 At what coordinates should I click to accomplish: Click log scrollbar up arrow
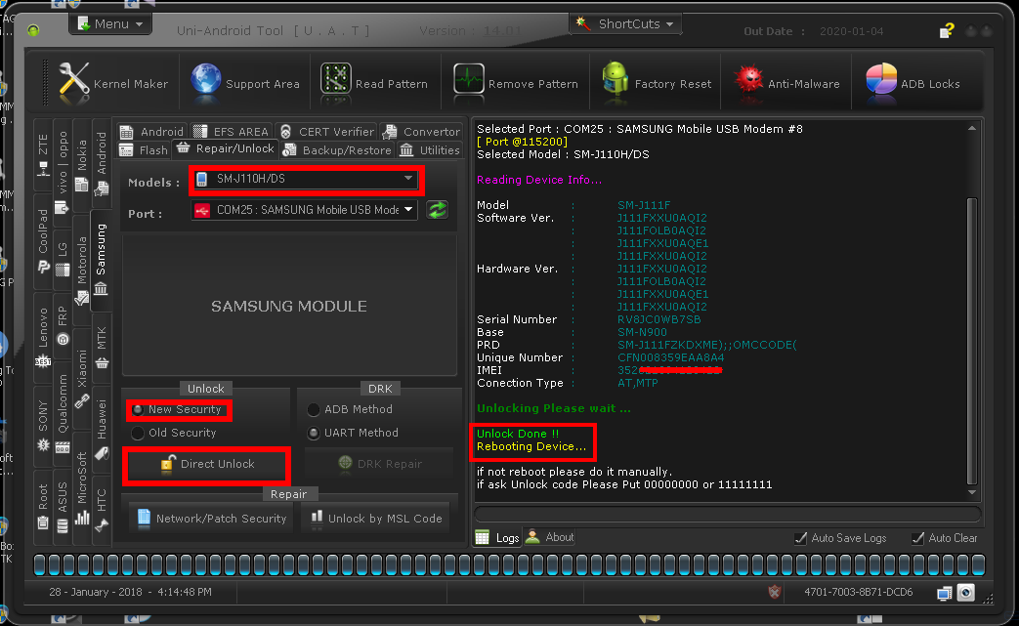click(972, 128)
